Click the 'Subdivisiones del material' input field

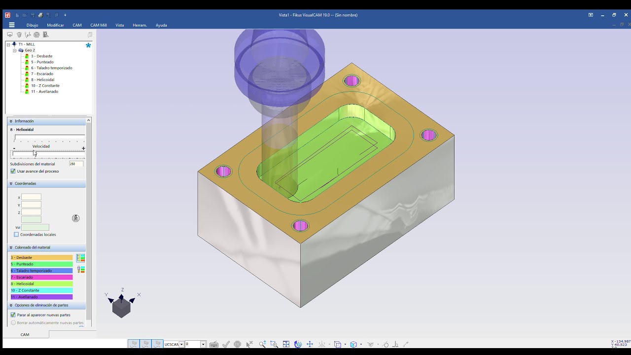click(x=76, y=164)
